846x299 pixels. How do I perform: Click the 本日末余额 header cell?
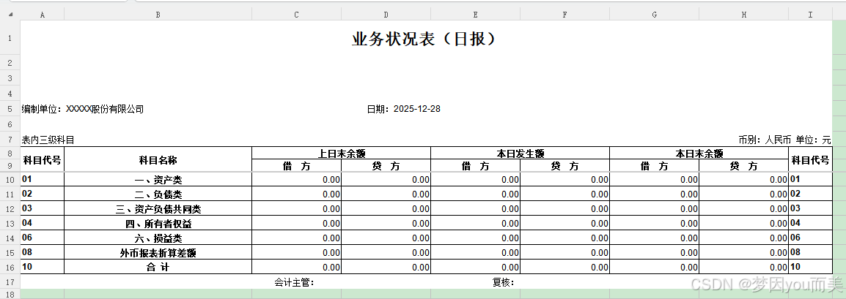[699, 154]
